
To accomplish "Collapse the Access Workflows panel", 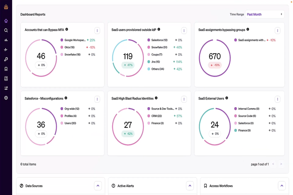I will coord(282,186).
